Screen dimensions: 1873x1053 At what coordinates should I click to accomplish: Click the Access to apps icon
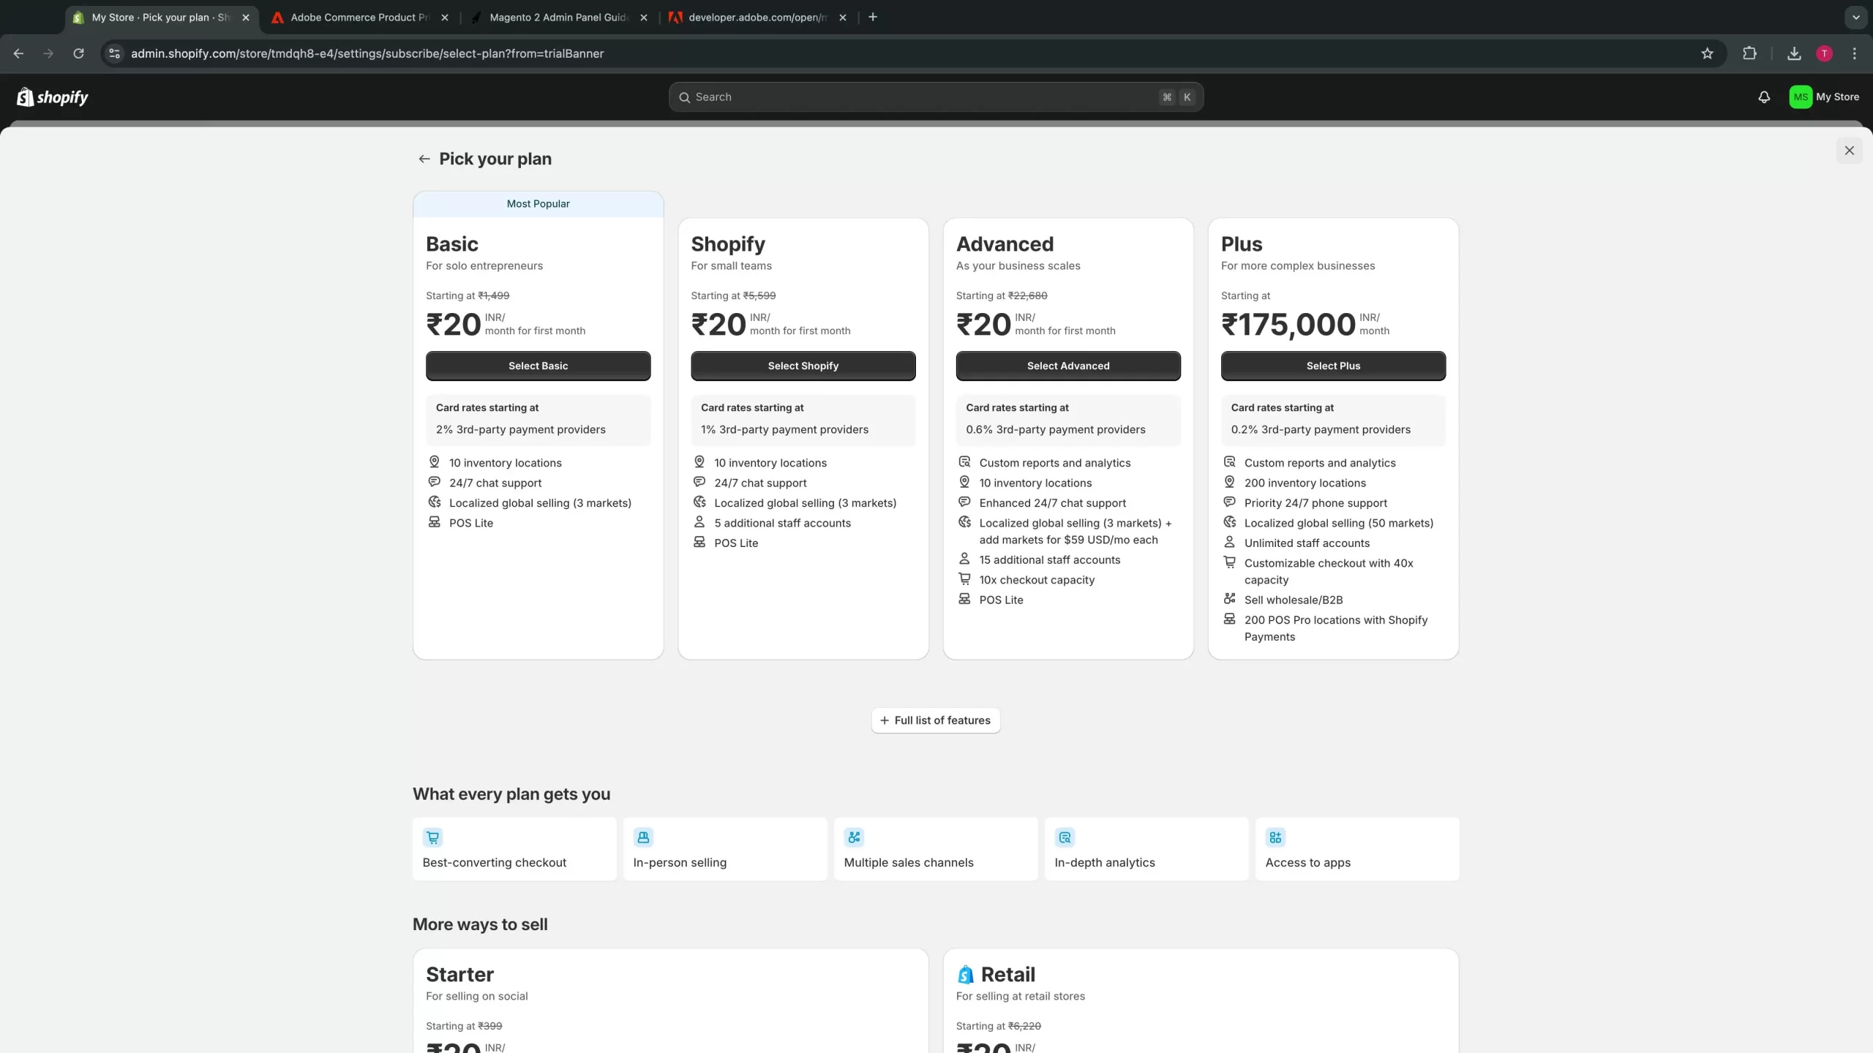[1275, 837]
